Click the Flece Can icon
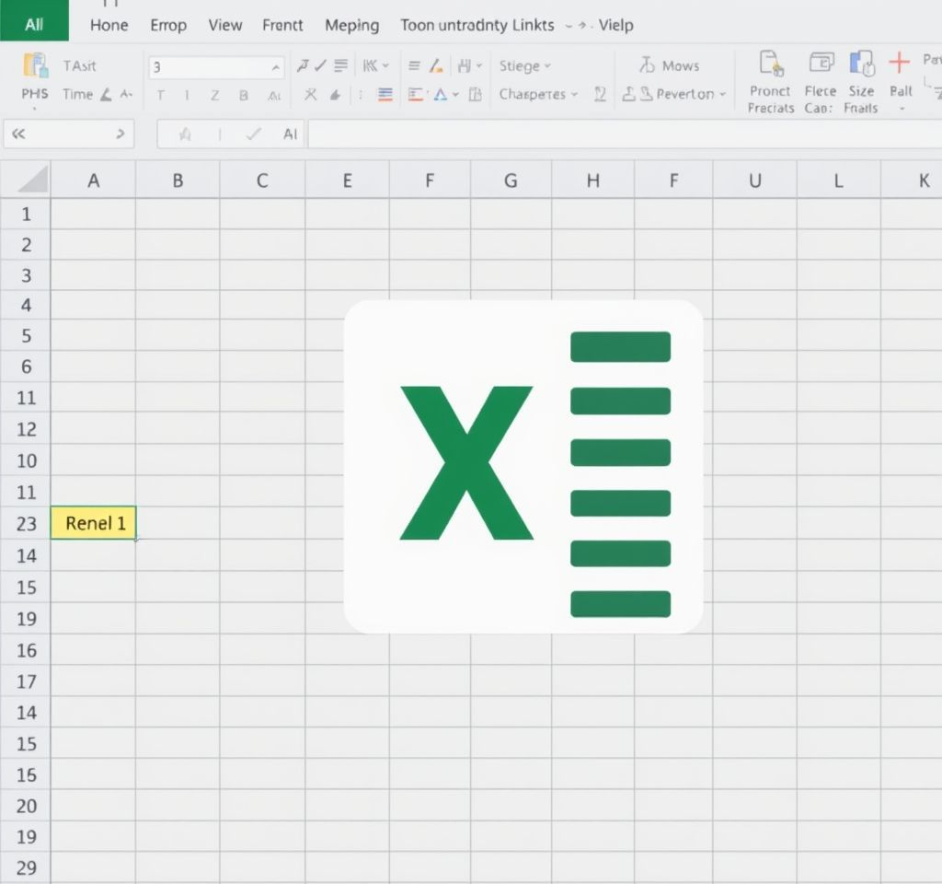This screenshot has height=884, width=942. (821, 63)
